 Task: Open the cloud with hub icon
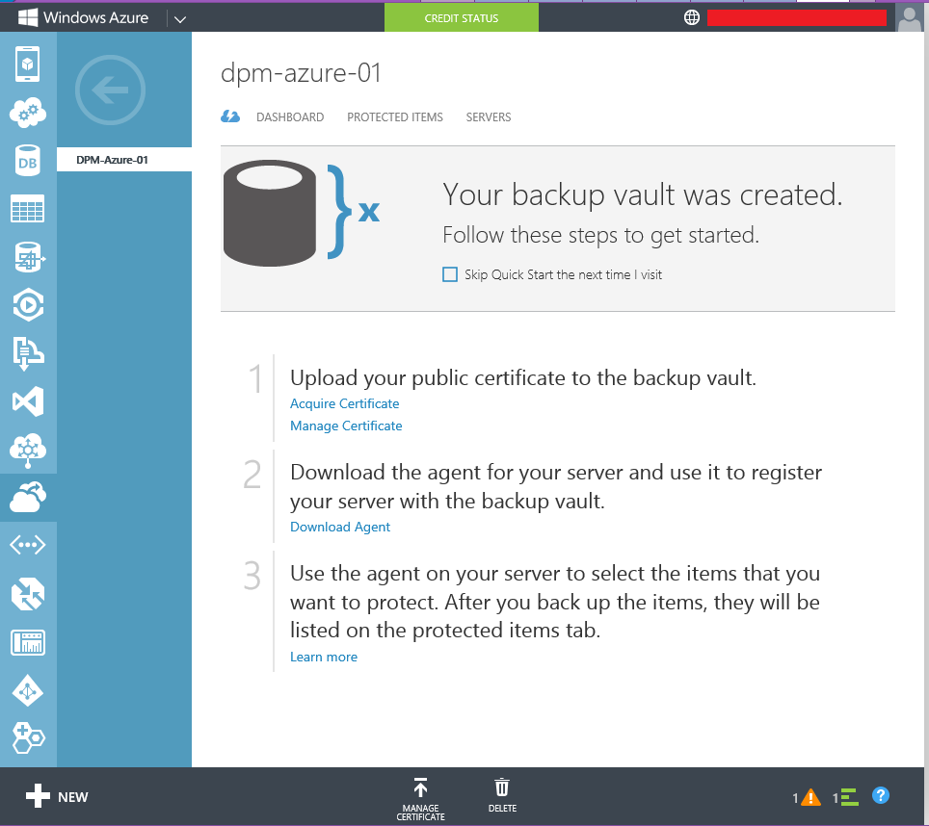click(28, 451)
